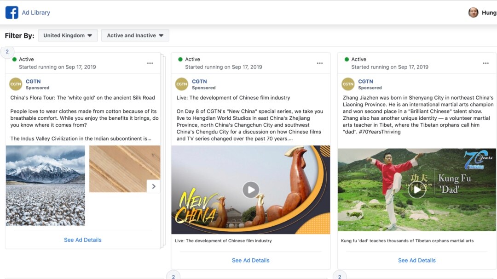Click the green Active status dot on Zhang Jiazhen ad
This screenshot has height=279, width=497.
347,59
